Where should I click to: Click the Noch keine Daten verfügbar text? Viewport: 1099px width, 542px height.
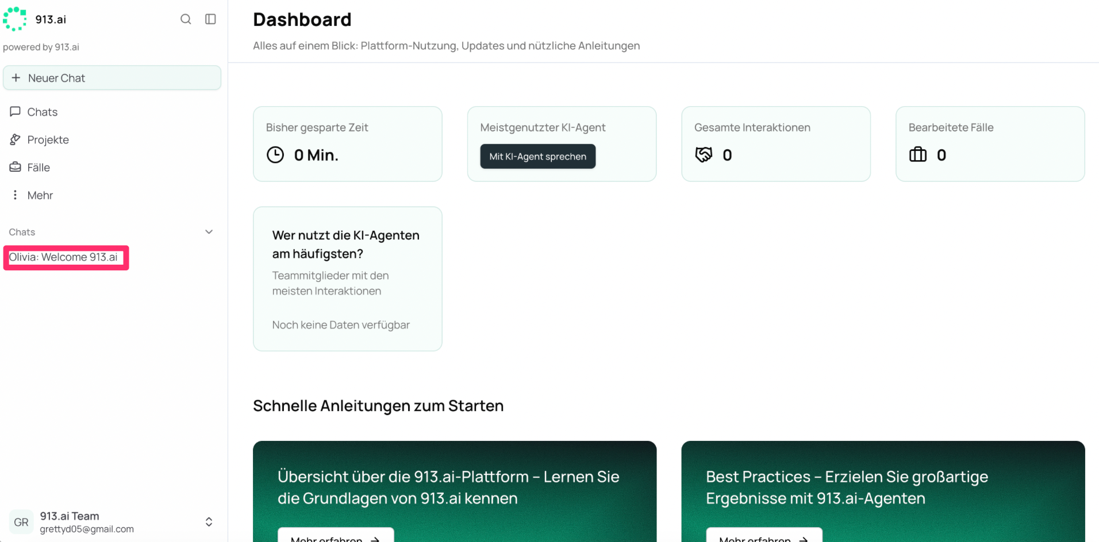tap(341, 325)
